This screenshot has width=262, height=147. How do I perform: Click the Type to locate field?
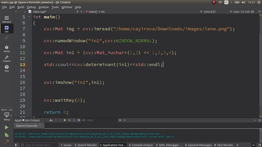pos(39,145)
